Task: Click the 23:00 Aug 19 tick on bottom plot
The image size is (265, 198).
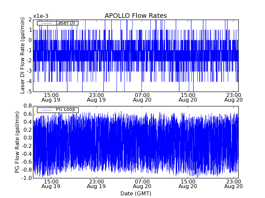Action: tap(96, 183)
